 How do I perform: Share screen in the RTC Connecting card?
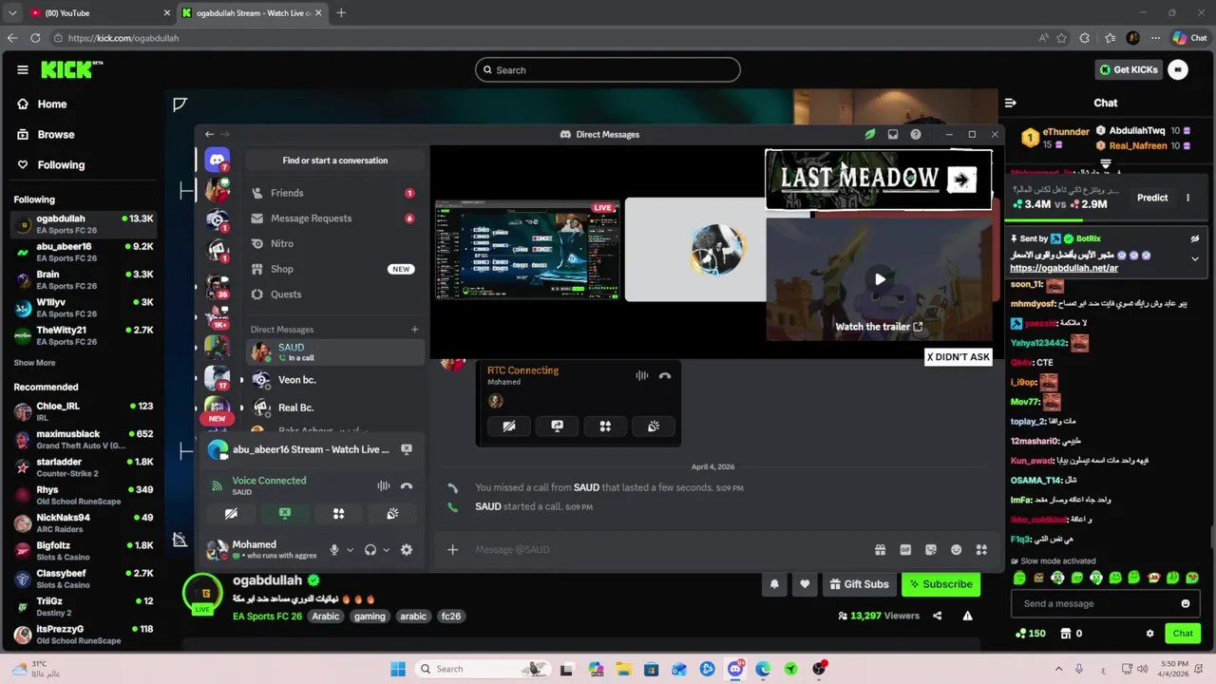pyautogui.click(x=557, y=427)
